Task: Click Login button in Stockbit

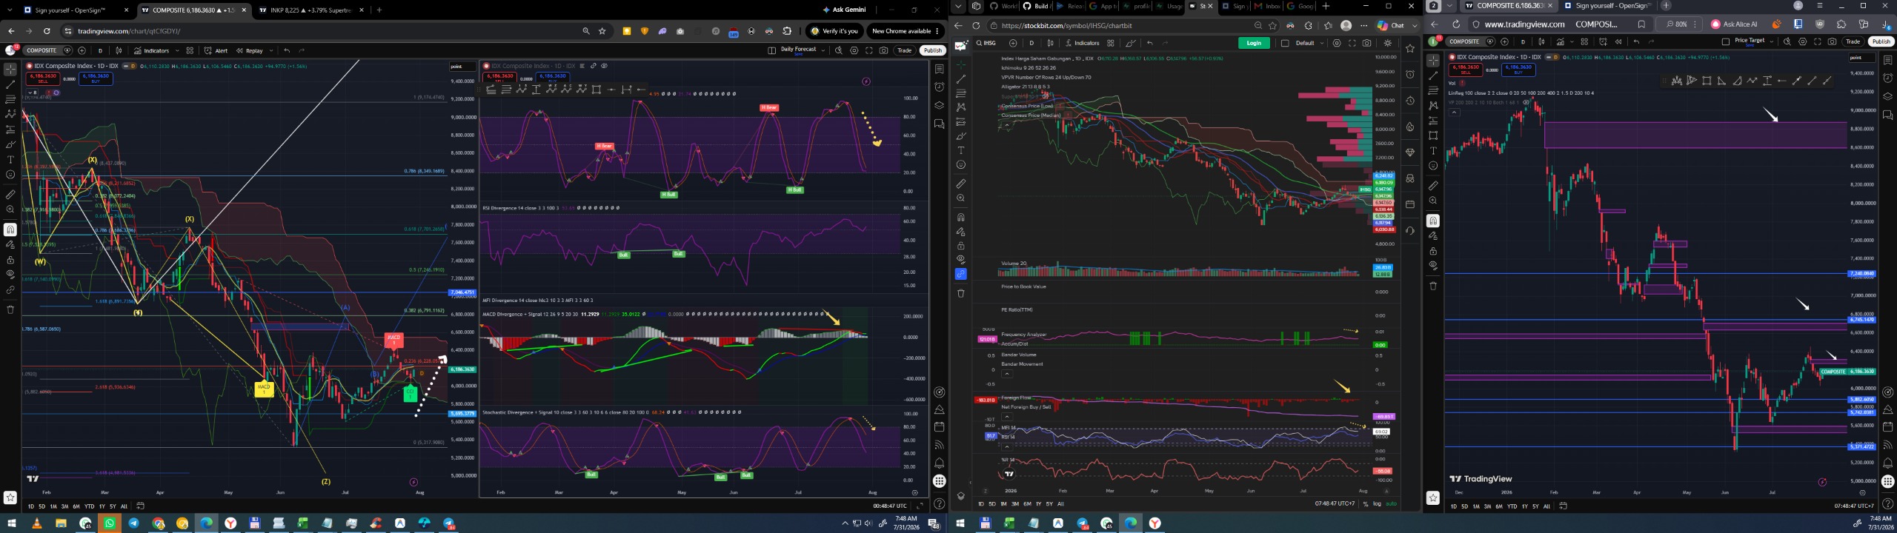Action: pos(1254,44)
